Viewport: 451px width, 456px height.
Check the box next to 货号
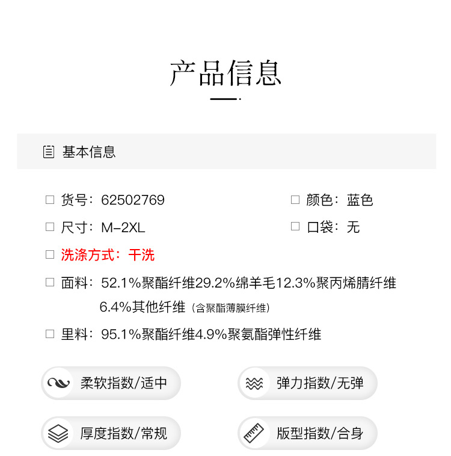pyautogui.click(x=50, y=200)
